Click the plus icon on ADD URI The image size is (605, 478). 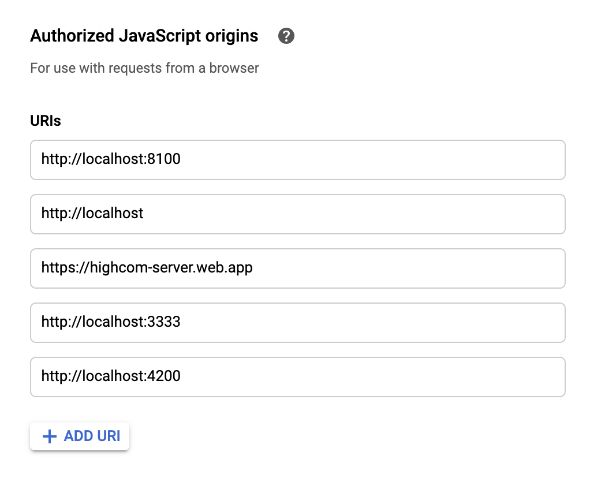[50, 436]
